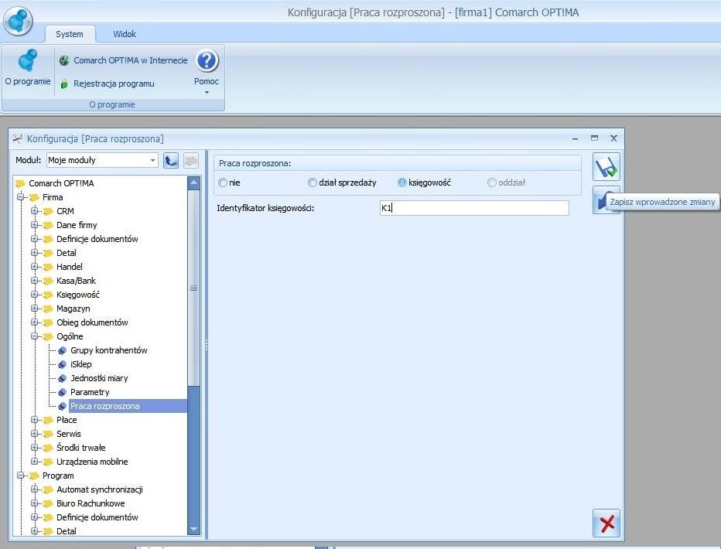
Task: Close the Konfiguracja window
Action: pos(613,138)
